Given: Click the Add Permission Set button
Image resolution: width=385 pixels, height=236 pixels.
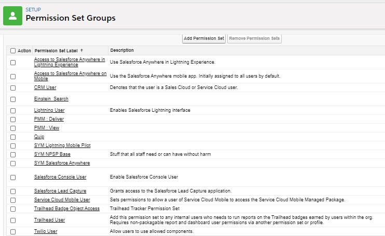Looking at the screenshot, I should (x=204, y=38).
